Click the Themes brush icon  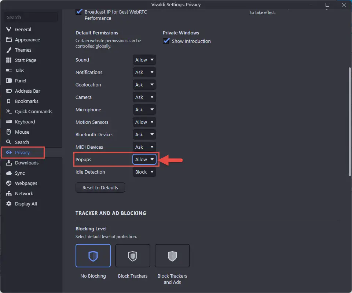9,50
